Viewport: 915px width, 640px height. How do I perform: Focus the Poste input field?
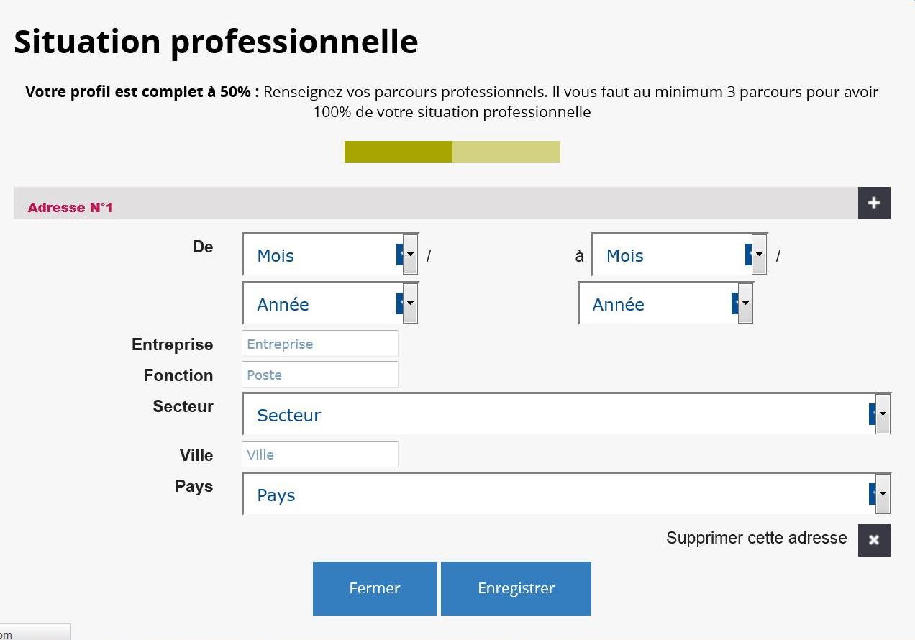(320, 375)
